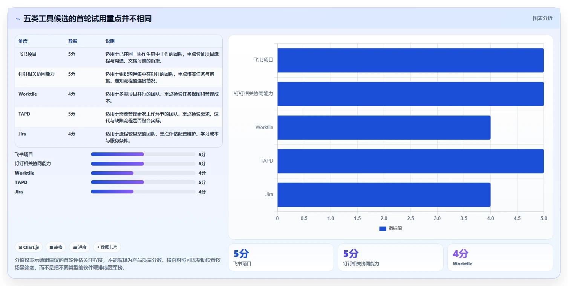Click the Worktile progress bar
Viewport: 568px width, 286px height.
[x=143, y=173]
